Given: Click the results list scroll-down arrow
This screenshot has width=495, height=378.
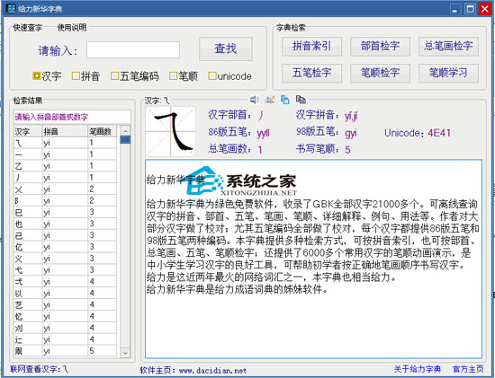Looking at the screenshot, I should [x=125, y=353].
